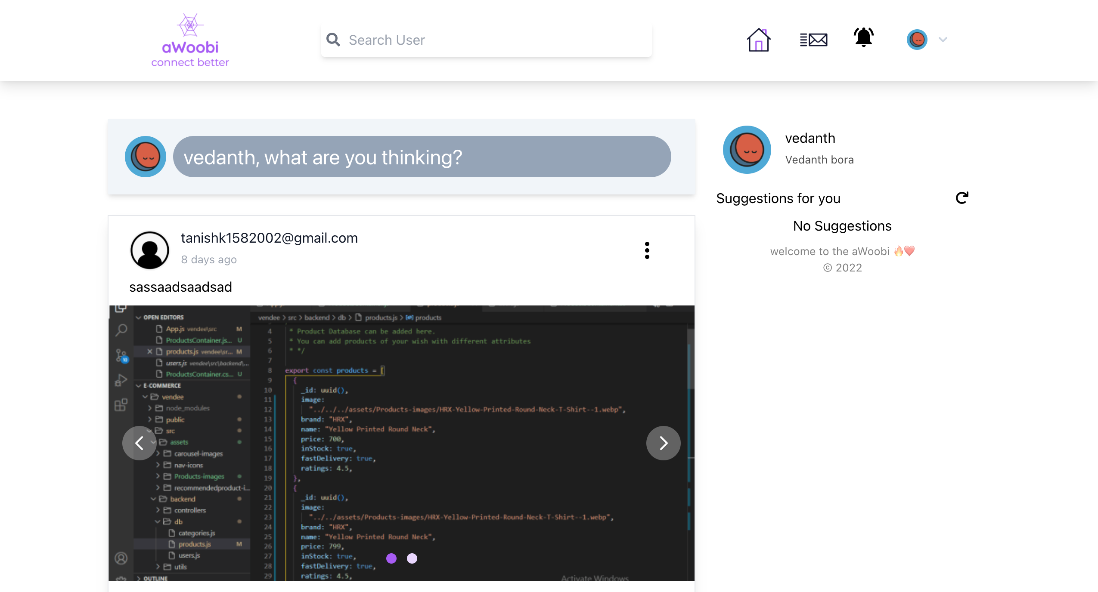Select the first purple carousel dot
The height and width of the screenshot is (592, 1098).
click(x=391, y=558)
